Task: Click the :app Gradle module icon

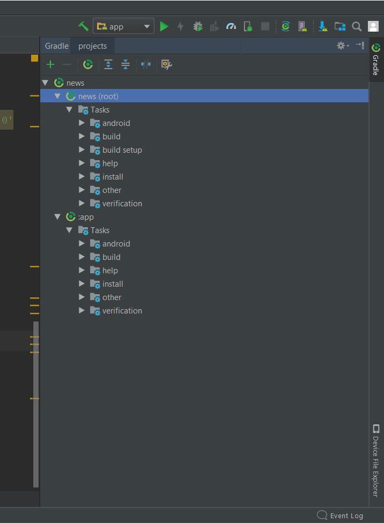Action: pos(71,217)
